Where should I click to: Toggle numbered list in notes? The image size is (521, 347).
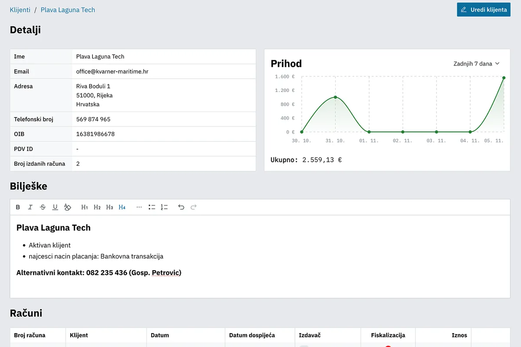(x=164, y=207)
